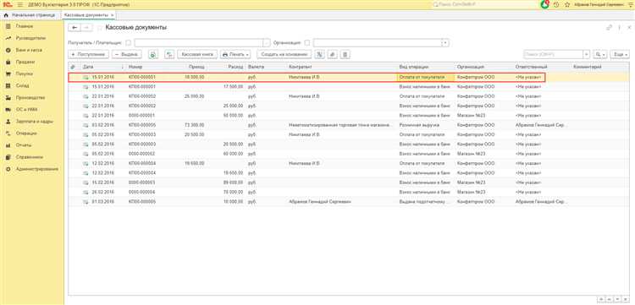Close the Кассовые документы form with X
This screenshot has height=305, width=635.
click(628, 28)
